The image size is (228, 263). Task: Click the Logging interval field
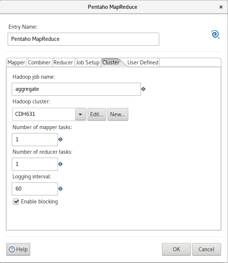pos(35,189)
